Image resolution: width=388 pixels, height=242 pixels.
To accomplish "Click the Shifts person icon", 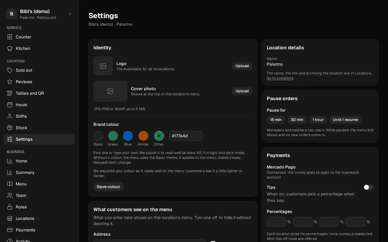I will (10, 116).
